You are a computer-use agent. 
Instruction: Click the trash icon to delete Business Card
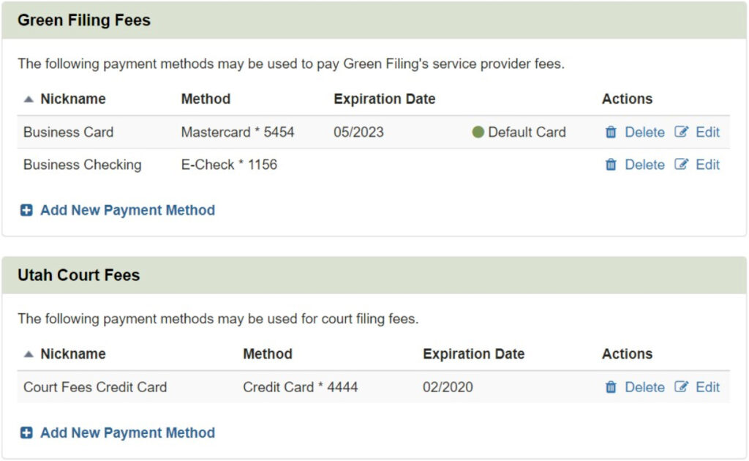[610, 132]
